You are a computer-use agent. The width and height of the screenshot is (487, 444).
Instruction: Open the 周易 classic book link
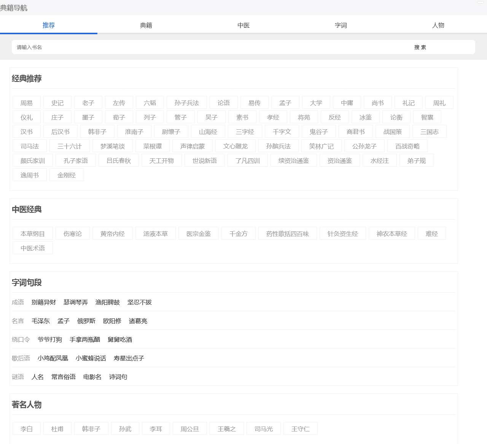click(26, 102)
